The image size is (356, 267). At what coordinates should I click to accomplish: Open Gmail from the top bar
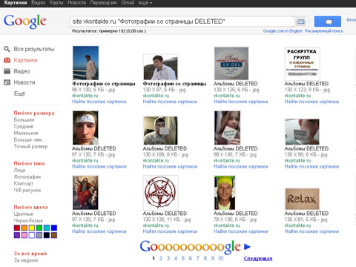pos(128,3)
